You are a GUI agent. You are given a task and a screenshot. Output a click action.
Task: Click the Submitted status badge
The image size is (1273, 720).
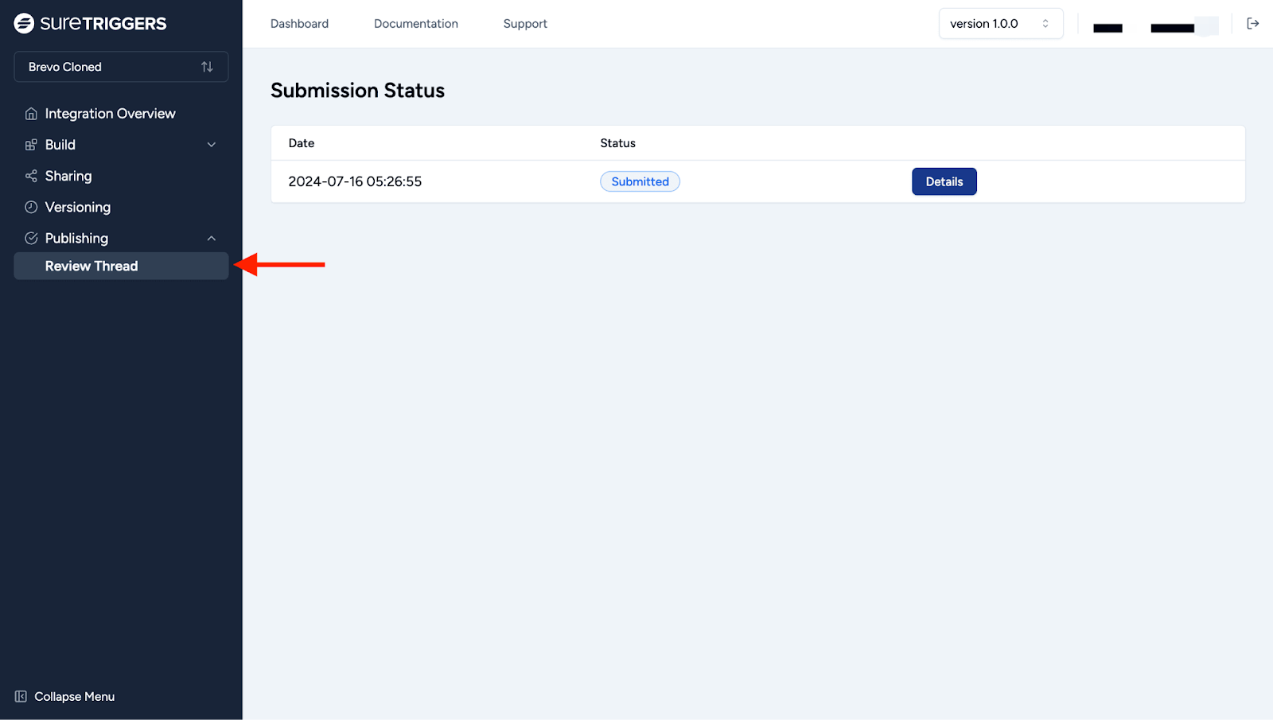[x=640, y=181]
